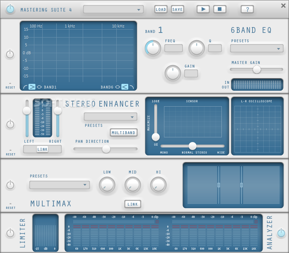Open the main preset dropdown in the header
Screen dimensions: 289x253
pos(113,9)
